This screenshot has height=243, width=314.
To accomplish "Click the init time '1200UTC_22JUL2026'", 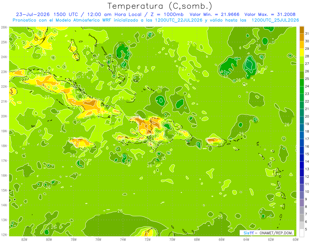I will tap(179, 20).
